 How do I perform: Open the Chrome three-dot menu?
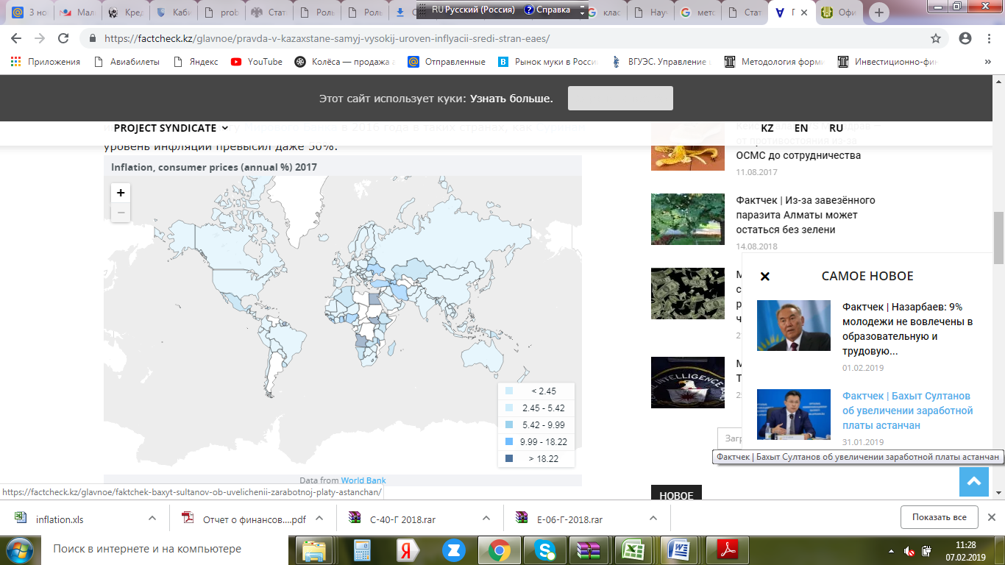[x=989, y=38]
